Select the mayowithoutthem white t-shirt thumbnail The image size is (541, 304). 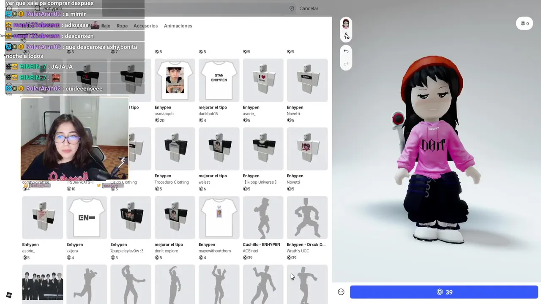[219, 217]
